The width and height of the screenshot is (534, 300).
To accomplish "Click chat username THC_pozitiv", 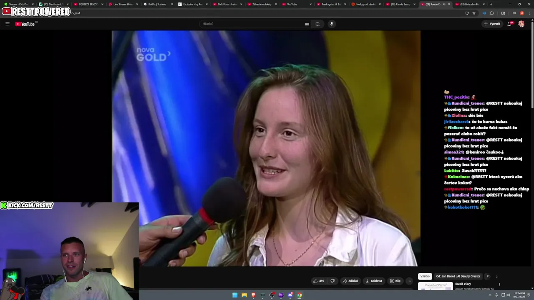I will point(456,97).
